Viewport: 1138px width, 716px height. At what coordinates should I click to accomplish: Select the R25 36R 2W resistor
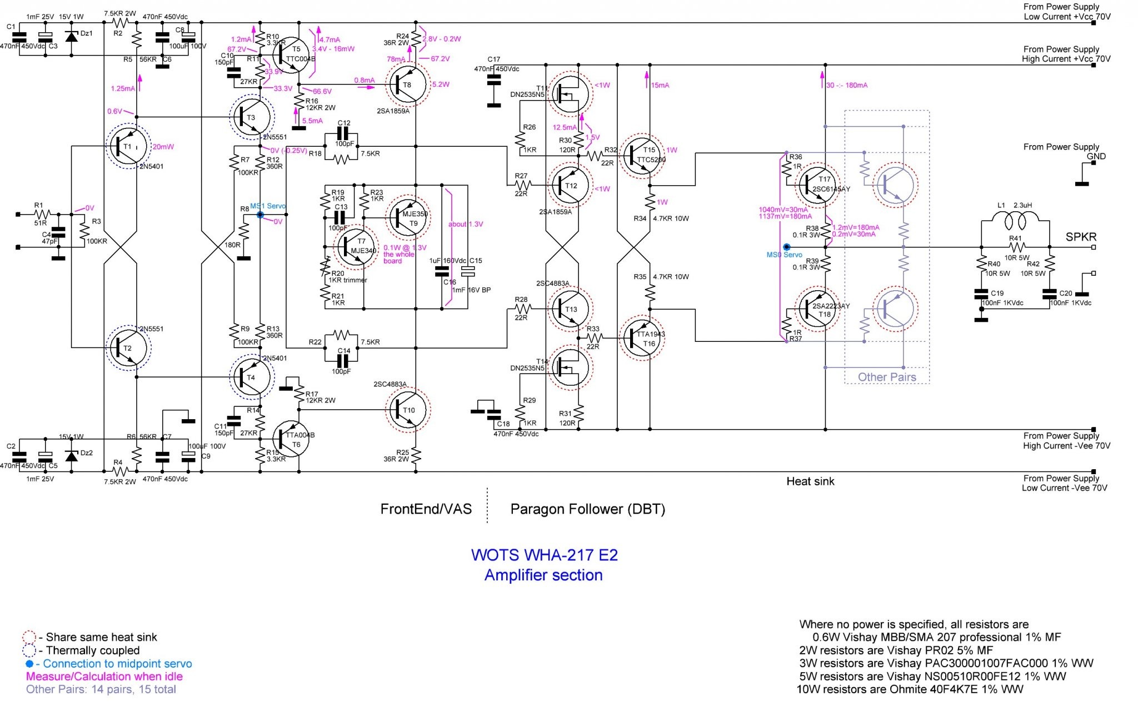coord(416,456)
